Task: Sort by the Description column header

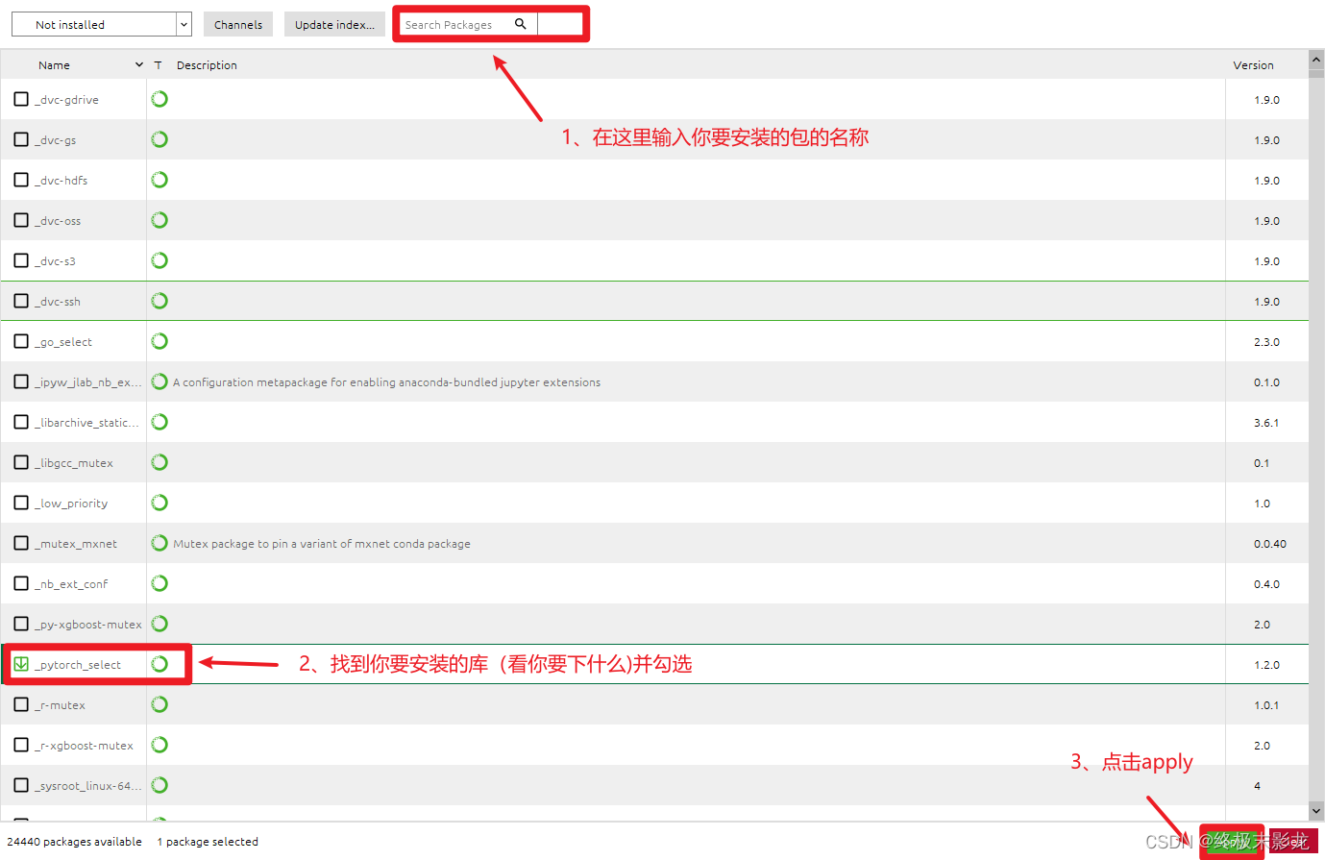Action: [x=207, y=65]
